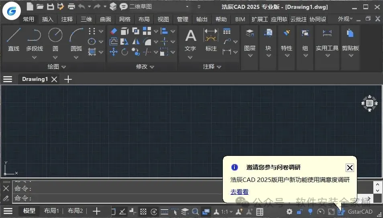Open a file from quick access toolbar
This screenshot has width=383, height=218.
tap(40, 6)
